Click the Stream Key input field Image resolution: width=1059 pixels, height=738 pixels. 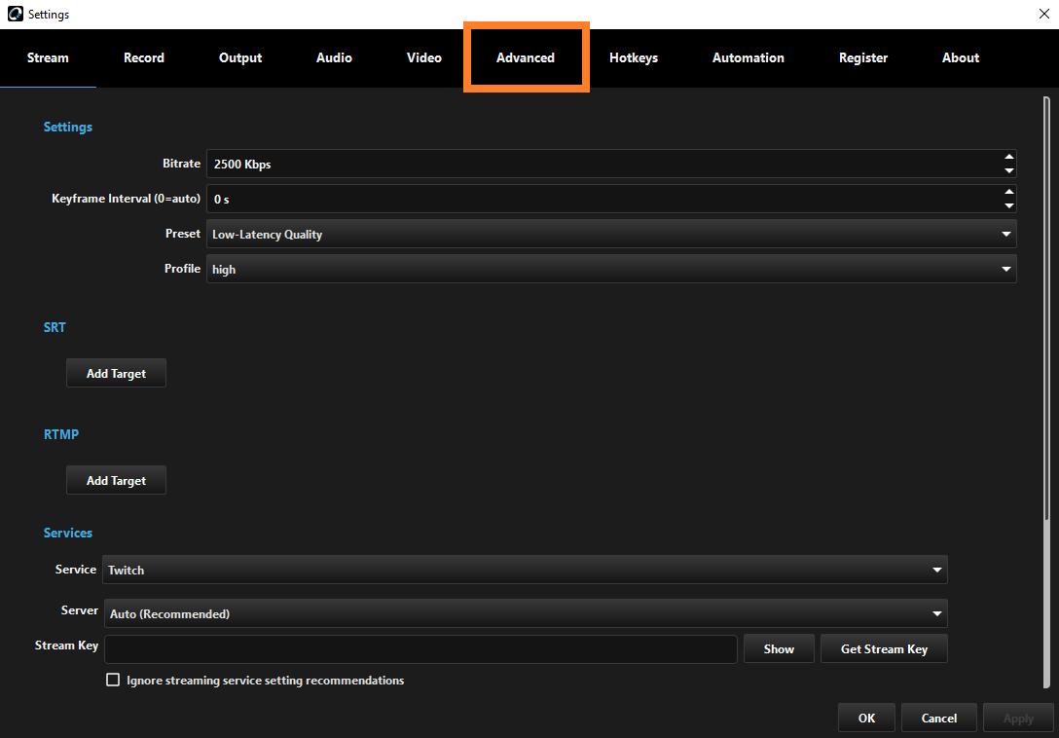(420, 649)
